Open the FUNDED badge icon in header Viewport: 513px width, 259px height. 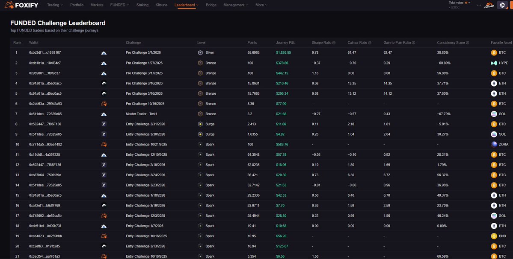pyautogui.click(x=489, y=5)
